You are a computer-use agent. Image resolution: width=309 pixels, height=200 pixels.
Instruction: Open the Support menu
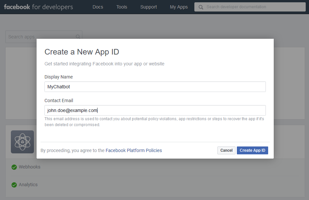[x=149, y=7]
